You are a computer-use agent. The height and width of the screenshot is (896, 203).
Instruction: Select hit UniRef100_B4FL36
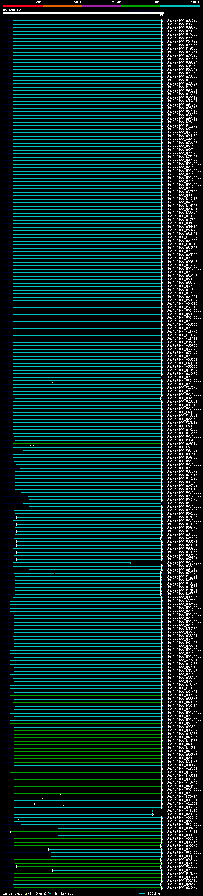pos(182,125)
